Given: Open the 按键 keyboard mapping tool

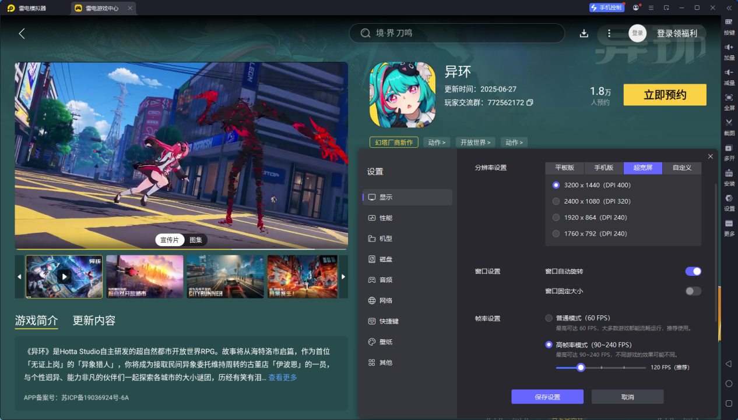Looking at the screenshot, I should pos(729,26).
